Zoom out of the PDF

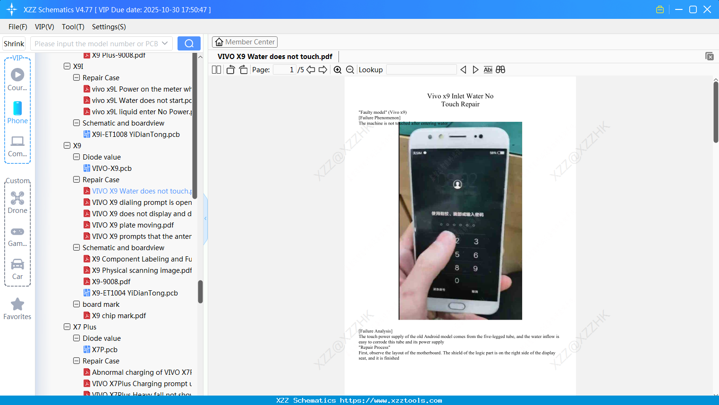[350, 69]
